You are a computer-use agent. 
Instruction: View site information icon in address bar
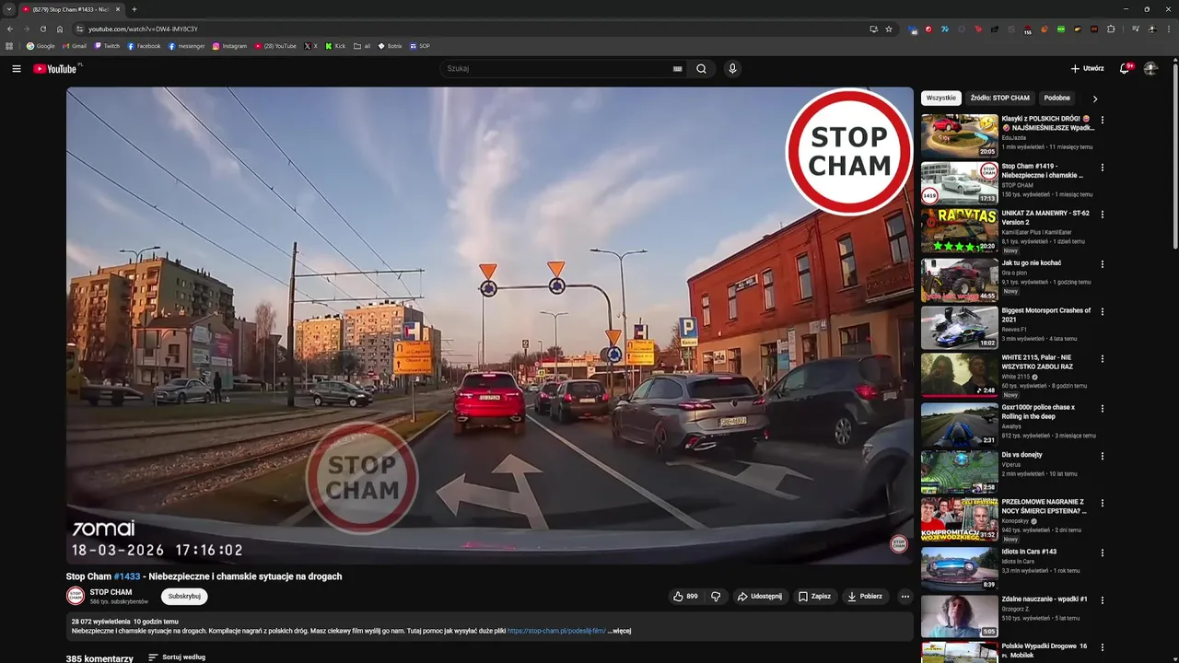coord(79,29)
